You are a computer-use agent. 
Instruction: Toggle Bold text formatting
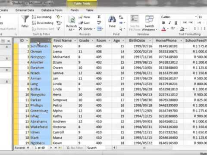tap(163, 23)
